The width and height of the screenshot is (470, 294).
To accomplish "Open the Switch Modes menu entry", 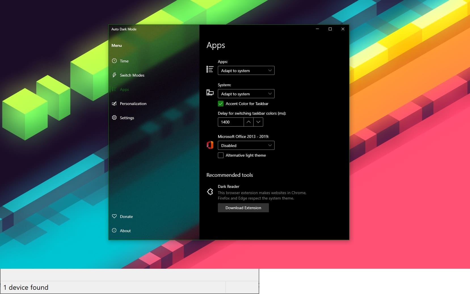I will tap(132, 75).
